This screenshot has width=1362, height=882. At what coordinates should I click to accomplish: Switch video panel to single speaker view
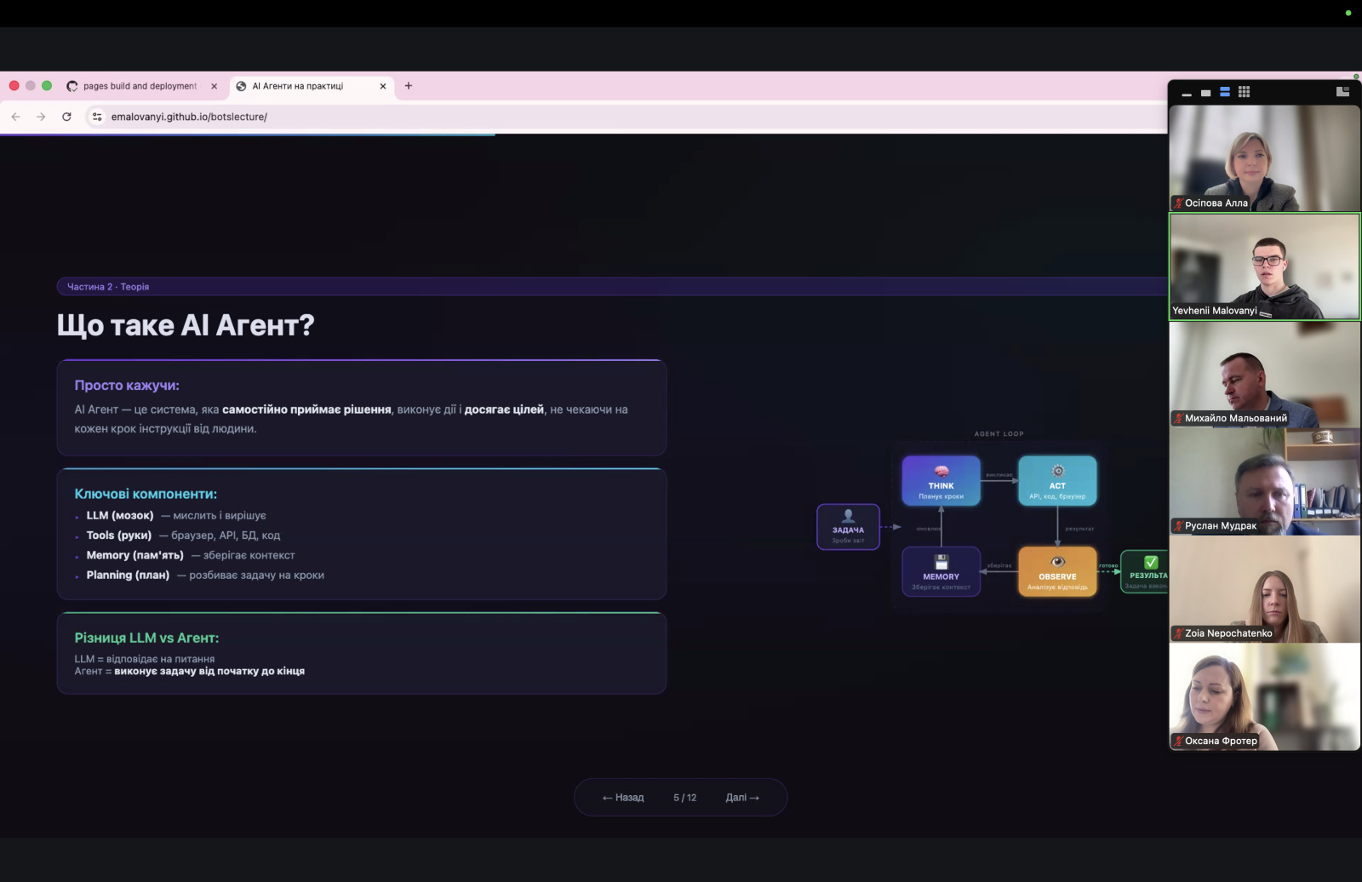click(x=1205, y=93)
